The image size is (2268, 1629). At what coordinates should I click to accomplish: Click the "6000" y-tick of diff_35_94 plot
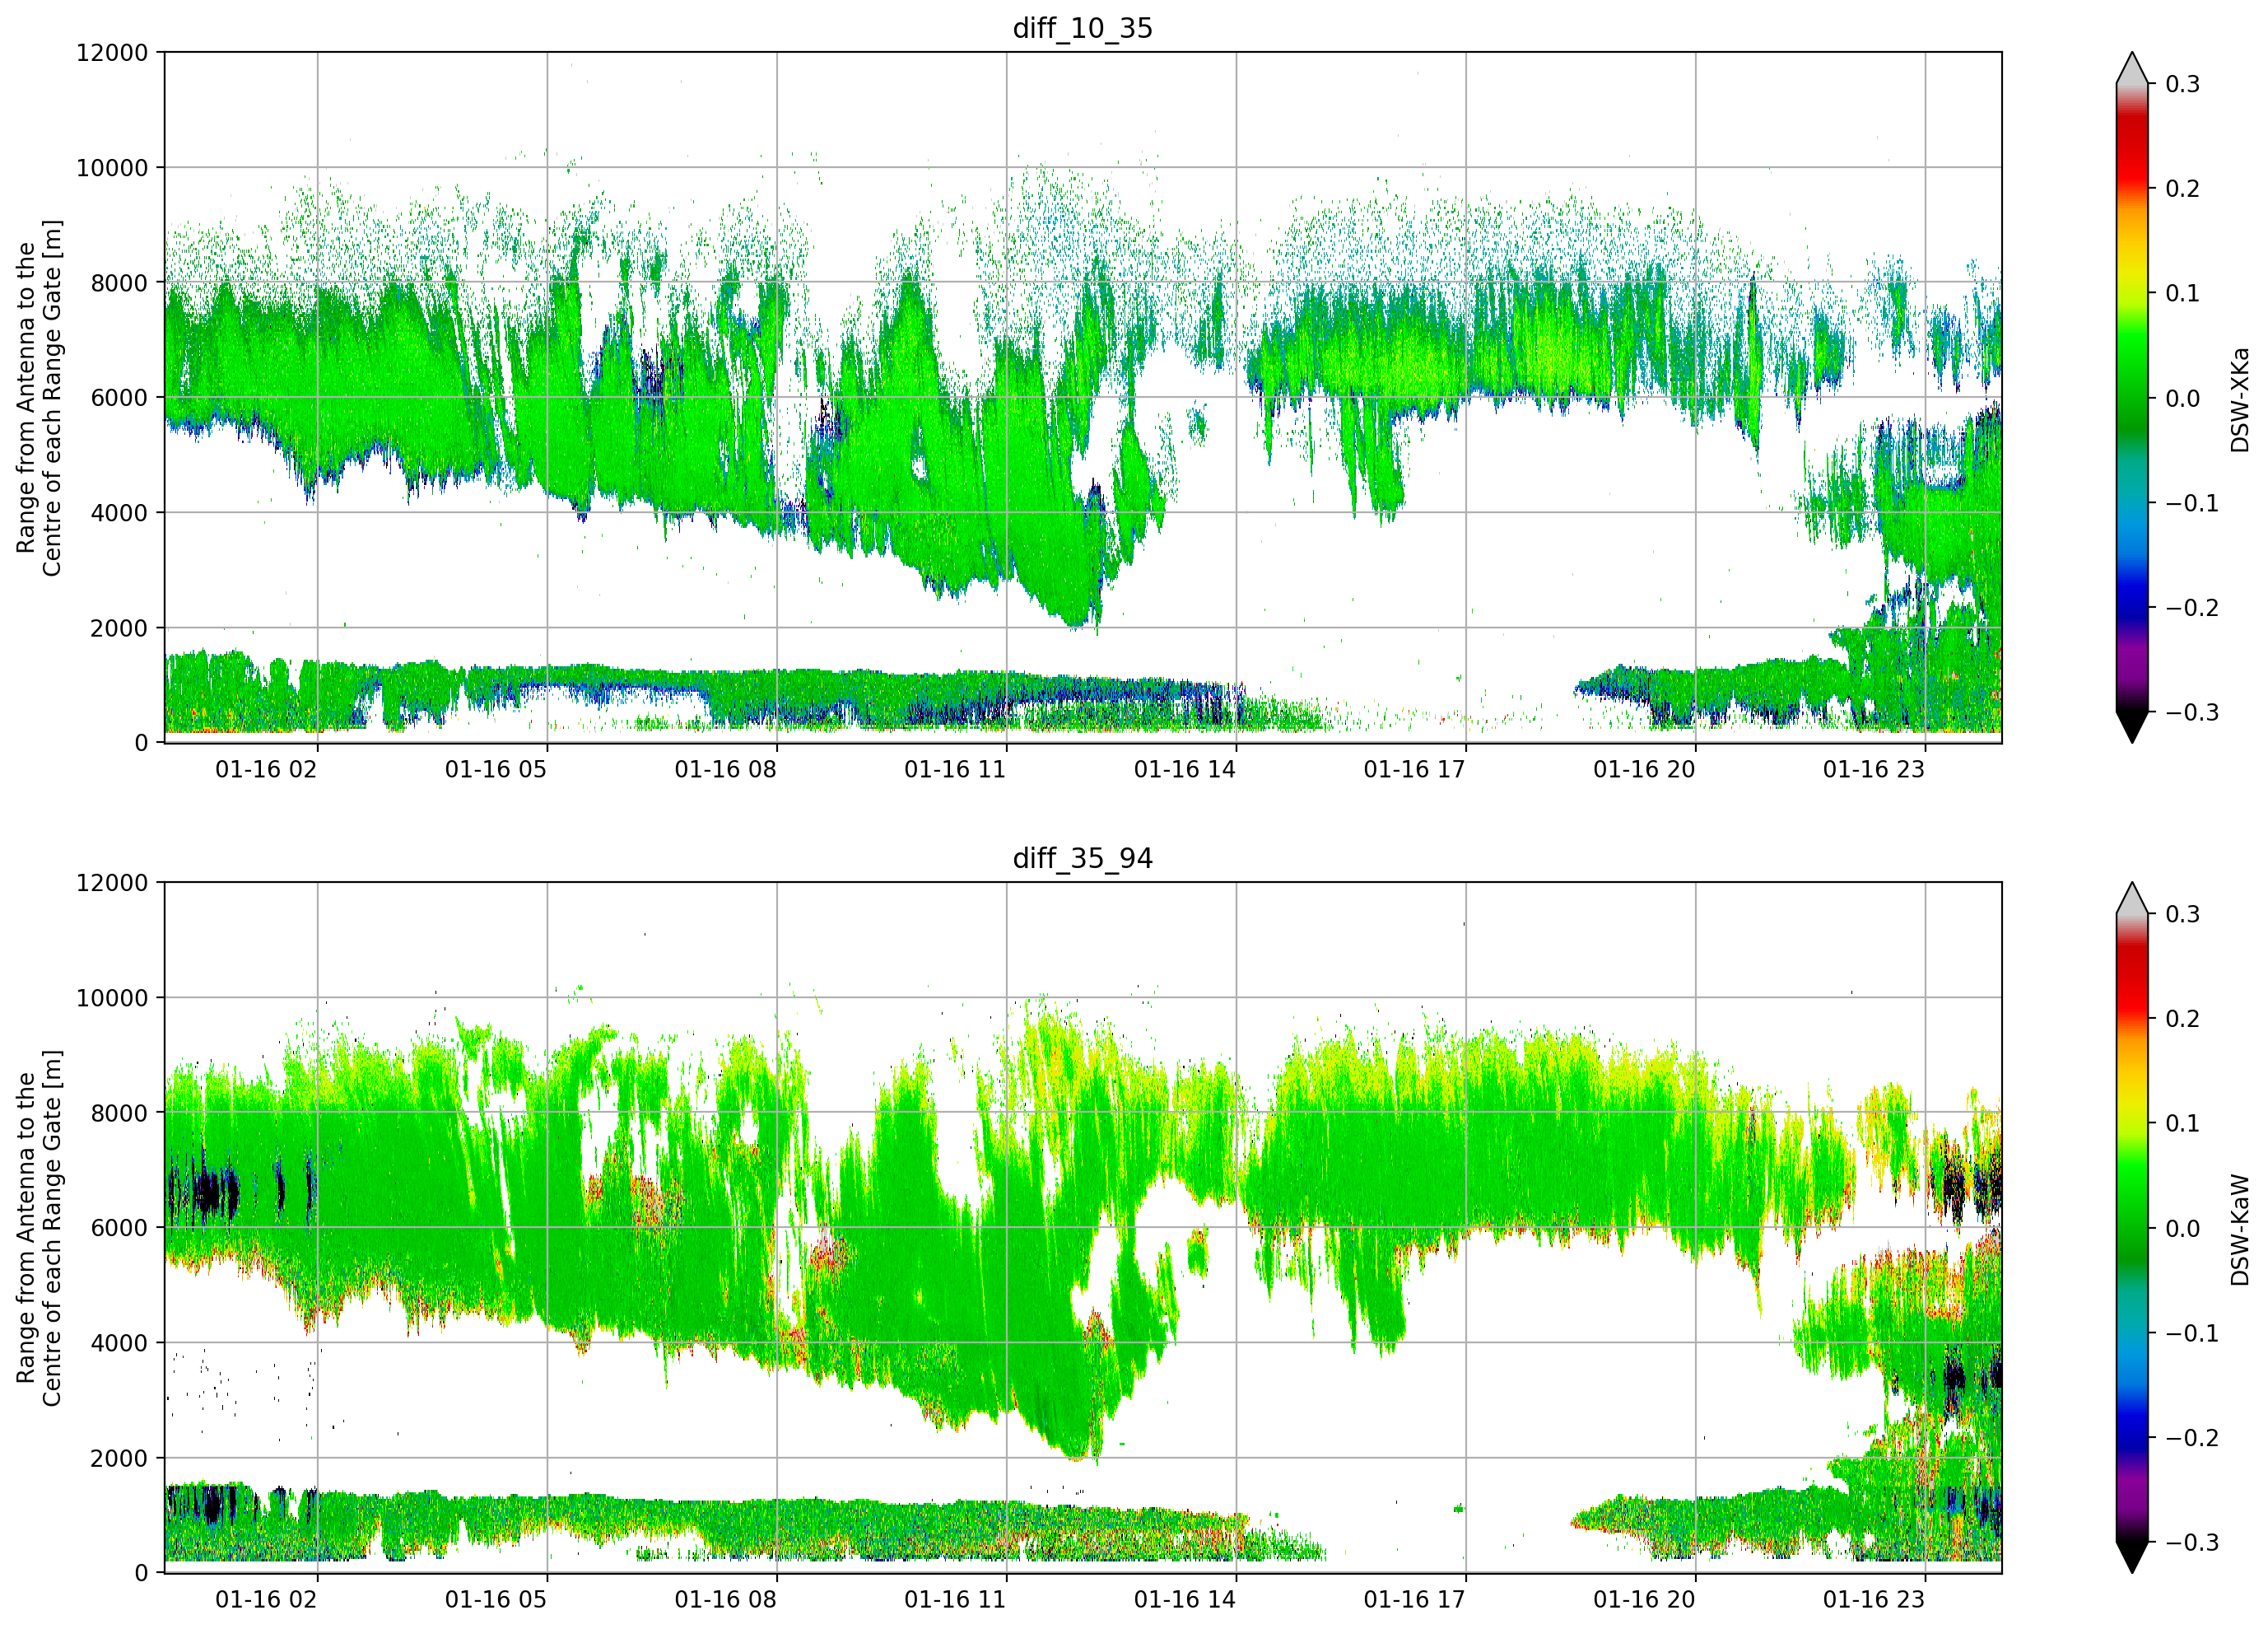(x=119, y=1228)
